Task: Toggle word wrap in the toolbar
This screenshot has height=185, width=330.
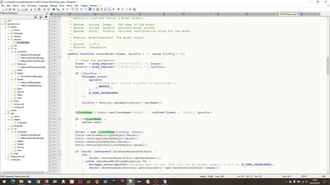Action: pyautogui.click(x=81, y=9)
